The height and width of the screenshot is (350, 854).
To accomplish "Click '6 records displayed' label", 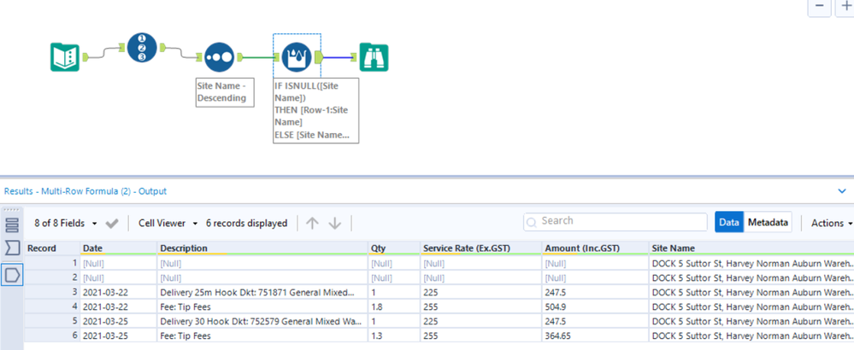I will point(246,224).
